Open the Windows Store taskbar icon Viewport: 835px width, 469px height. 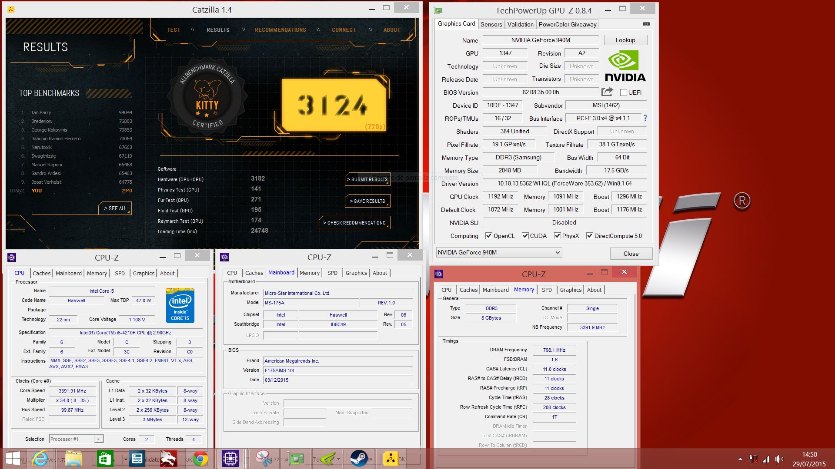tap(105, 459)
